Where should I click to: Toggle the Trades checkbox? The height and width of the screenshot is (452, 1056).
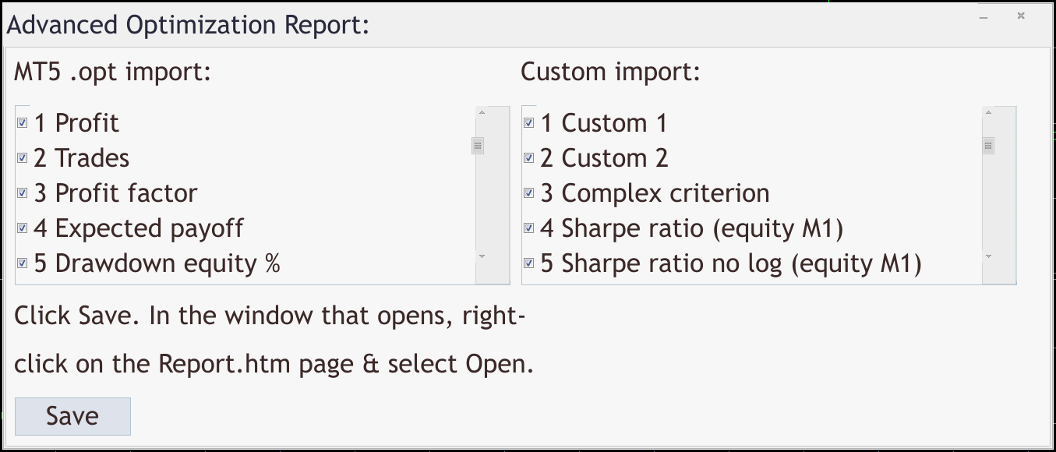pyautogui.click(x=23, y=158)
